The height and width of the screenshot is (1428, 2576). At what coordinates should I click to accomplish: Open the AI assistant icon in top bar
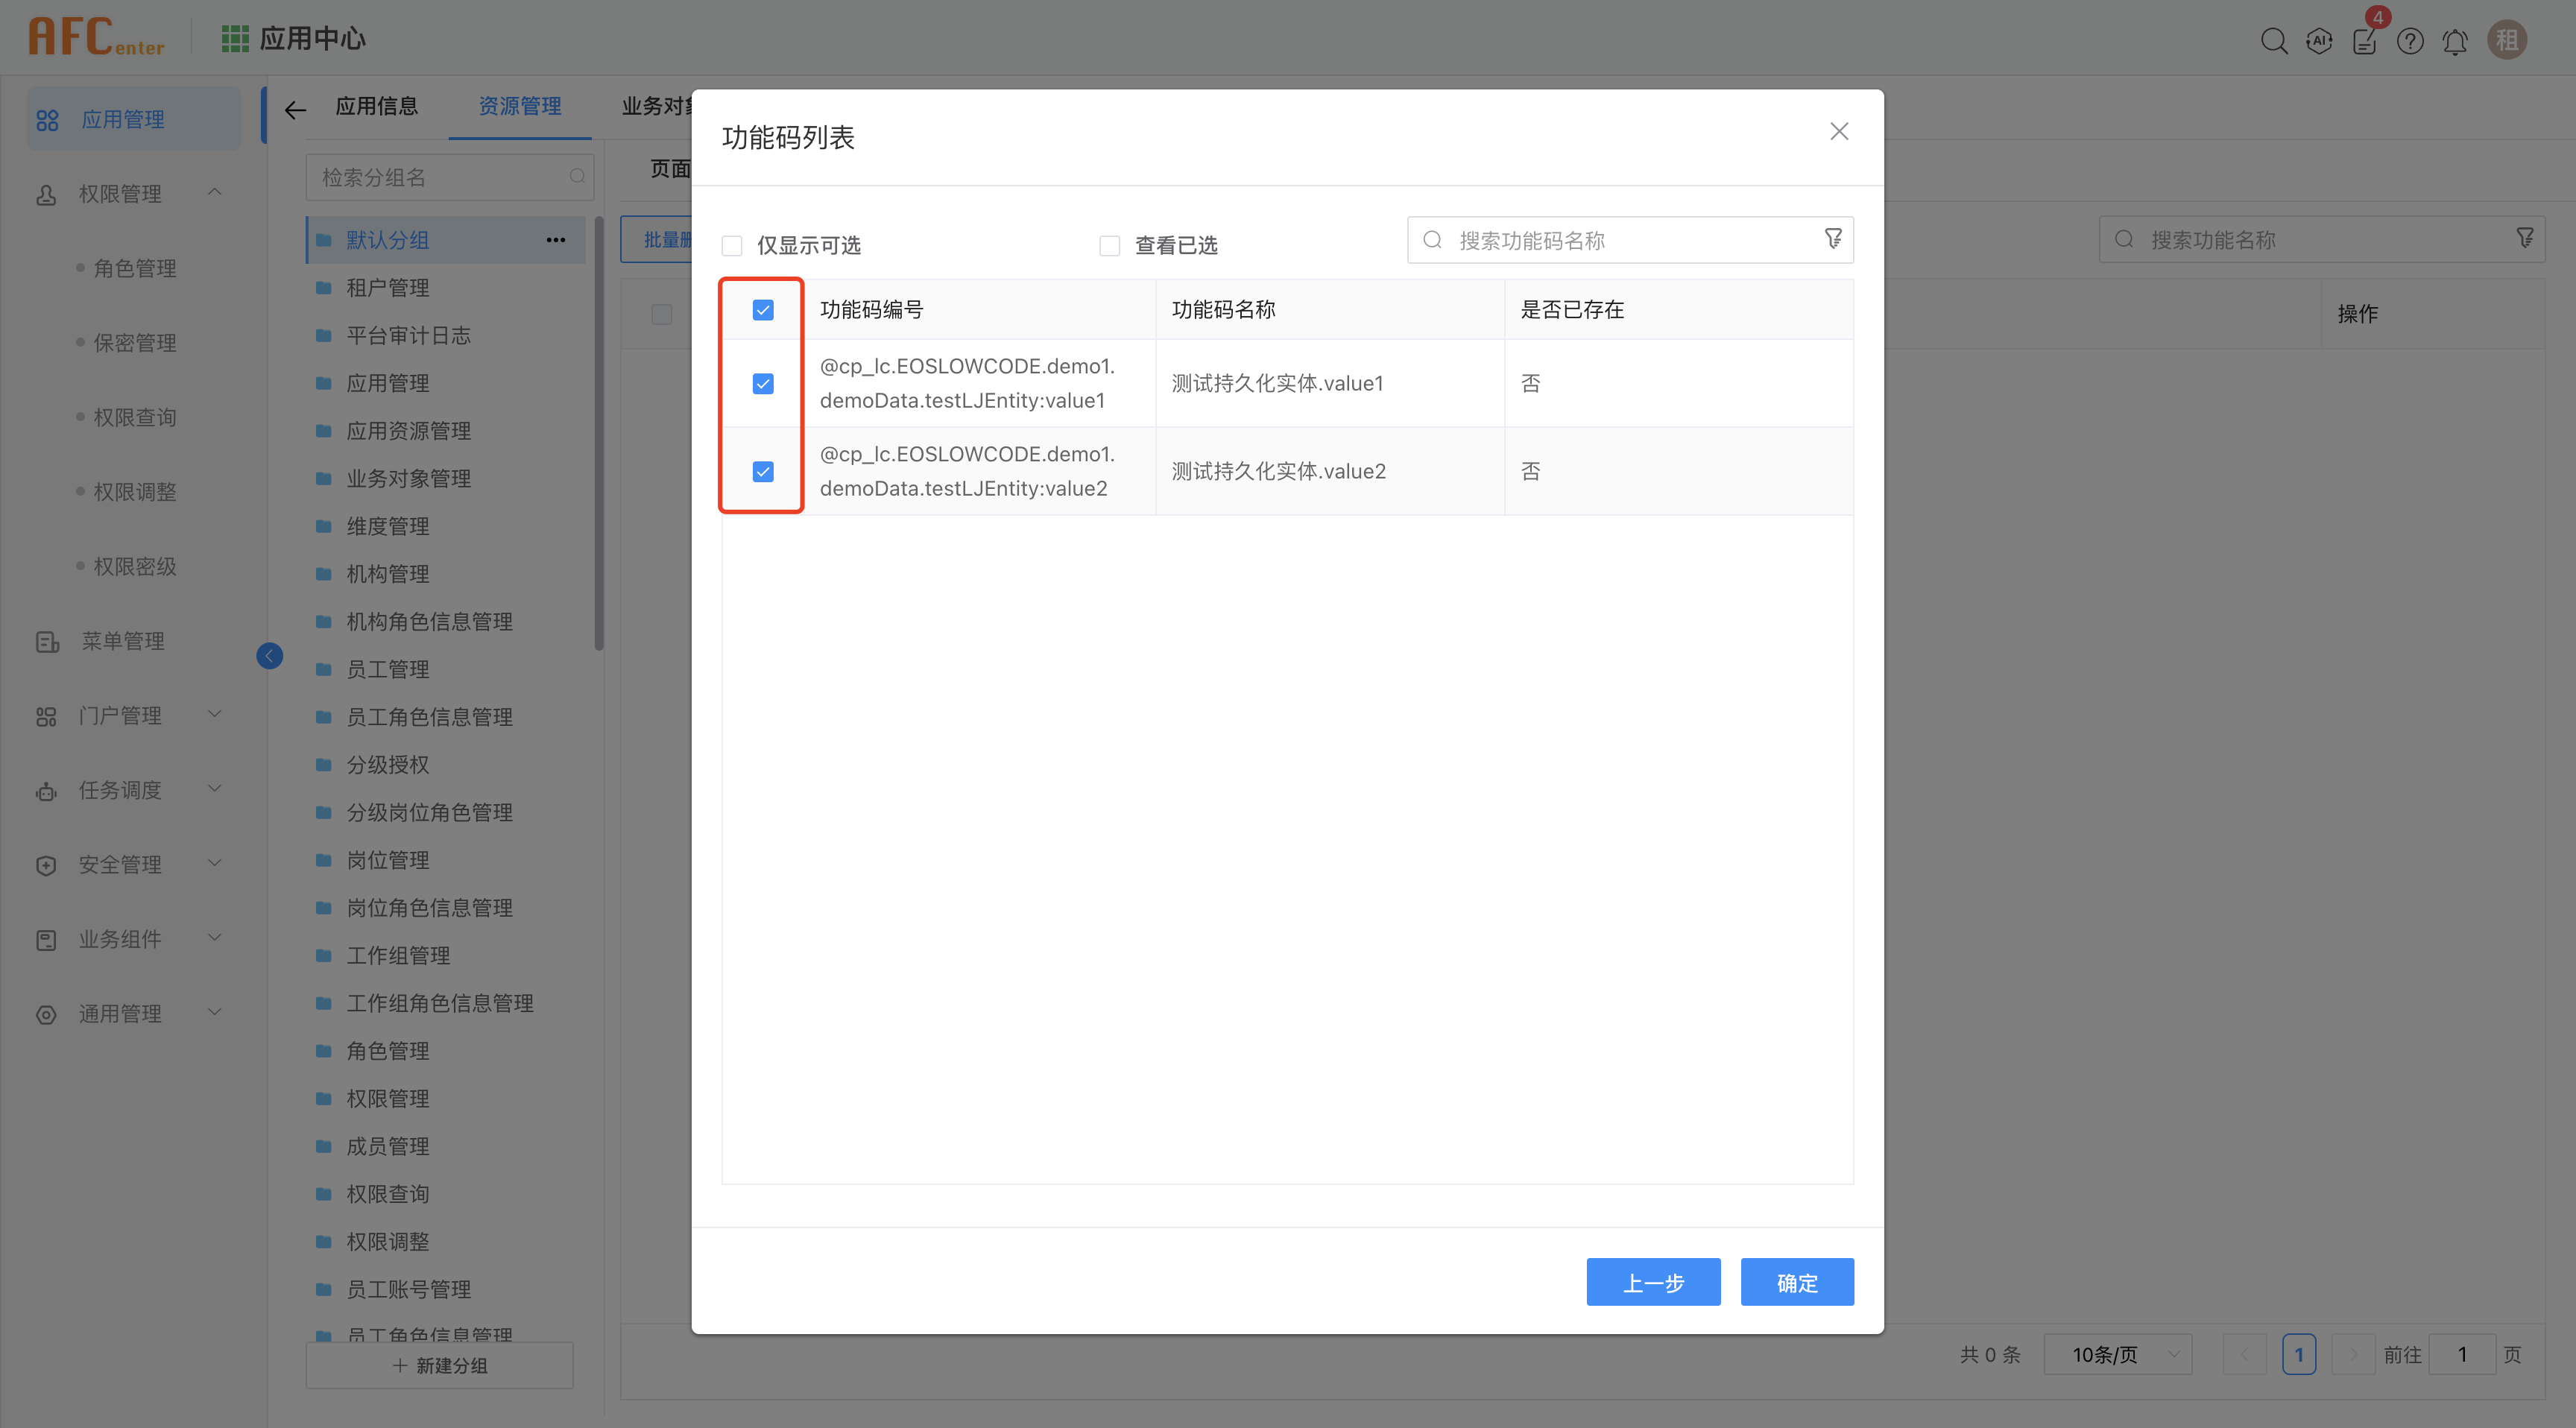pos(2319,41)
